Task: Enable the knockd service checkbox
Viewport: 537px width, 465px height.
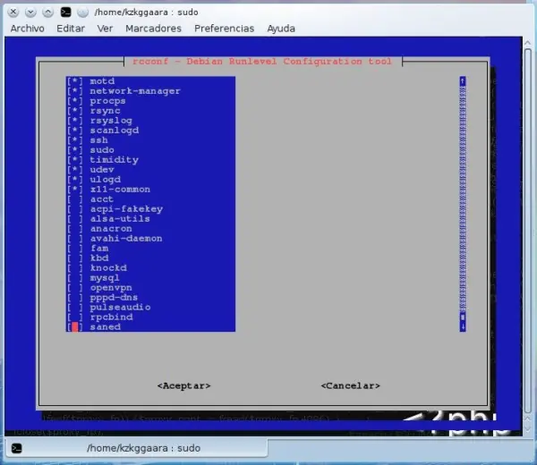Action: (75, 268)
